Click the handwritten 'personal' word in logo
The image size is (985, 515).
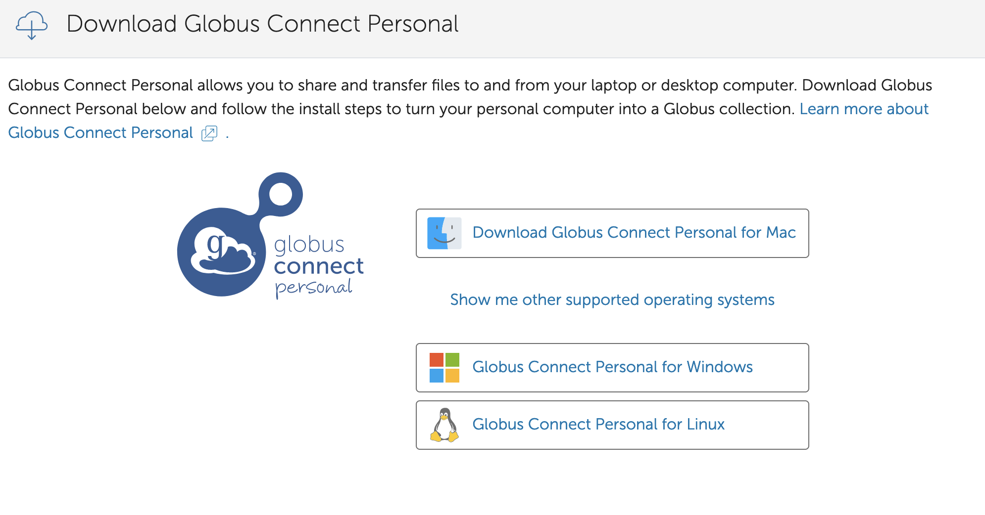(x=313, y=288)
